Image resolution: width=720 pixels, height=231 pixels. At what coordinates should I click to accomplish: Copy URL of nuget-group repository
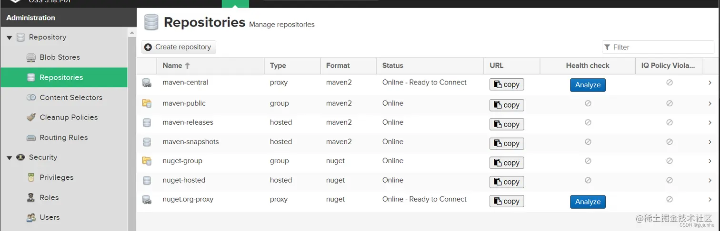pos(507,163)
